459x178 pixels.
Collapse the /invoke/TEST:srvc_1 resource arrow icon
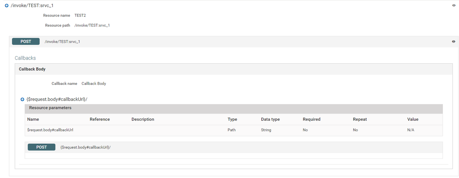point(7,5)
